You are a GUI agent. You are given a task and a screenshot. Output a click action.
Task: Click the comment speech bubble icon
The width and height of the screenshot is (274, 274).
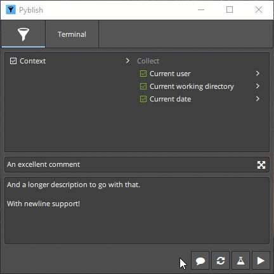(200, 261)
